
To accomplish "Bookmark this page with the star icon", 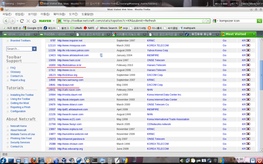I will (x=203, y=21).
